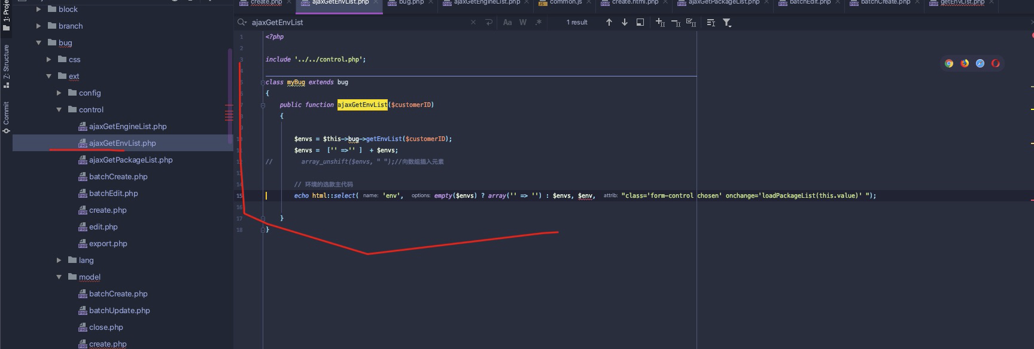Image resolution: width=1034 pixels, height=349 pixels.
Task: Click the ajaxGetEnvList find input field
Action: [x=359, y=22]
